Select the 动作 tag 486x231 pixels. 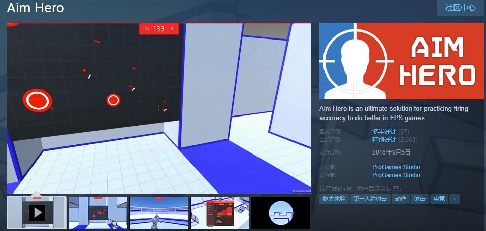[x=401, y=199]
